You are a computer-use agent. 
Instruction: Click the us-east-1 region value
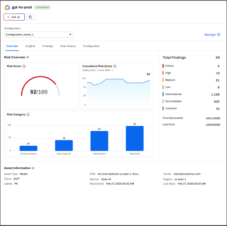point(180,179)
